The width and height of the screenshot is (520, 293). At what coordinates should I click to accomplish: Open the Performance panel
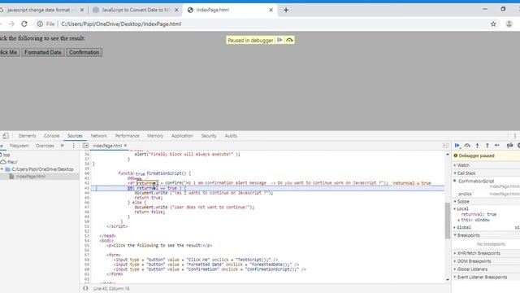point(127,136)
